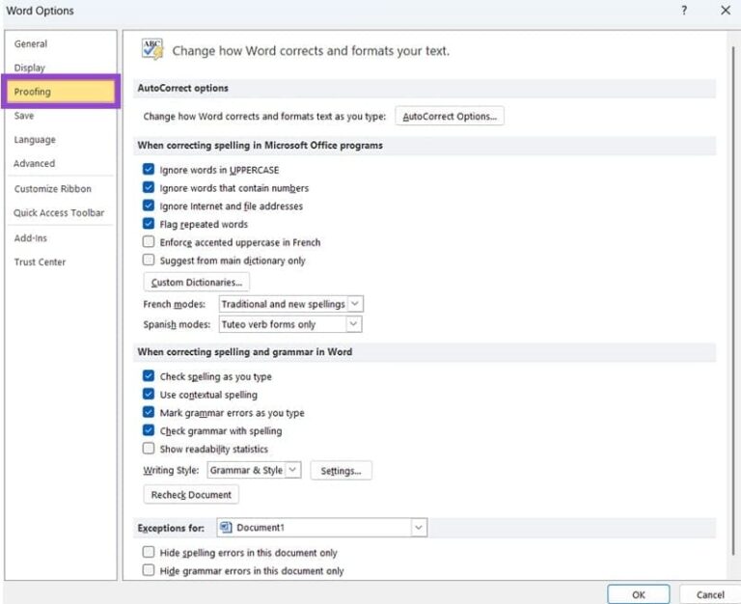Image resolution: width=741 pixels, height=604 pixels.
Task: Switch to the Advanced category
Action: pyautogui.click(x=34, y=164)
